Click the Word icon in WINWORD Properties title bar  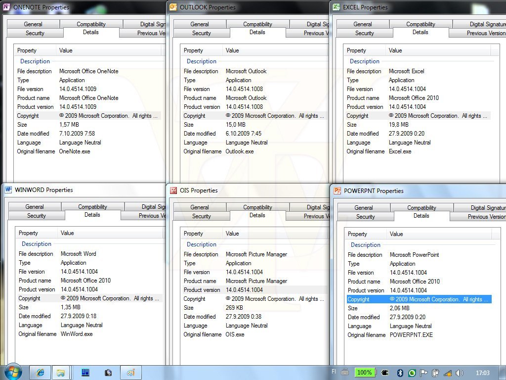point(8,190)
